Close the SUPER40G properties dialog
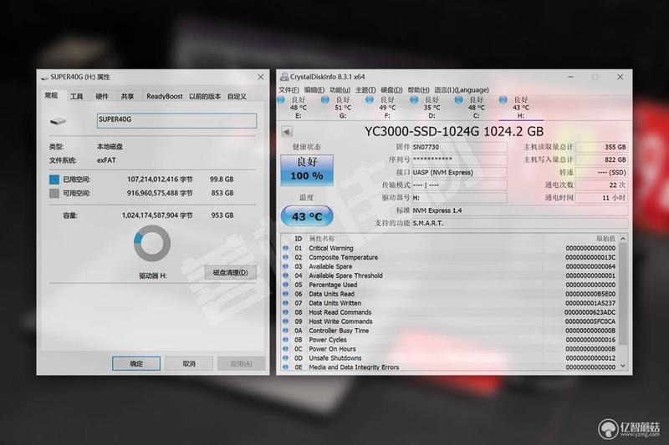669x445 pixels. 261,77
